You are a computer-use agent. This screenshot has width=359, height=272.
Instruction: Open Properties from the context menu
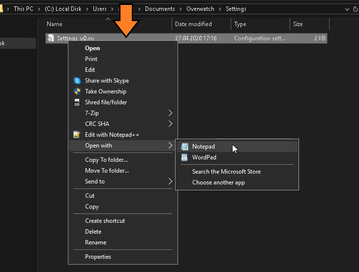[123, 257]
